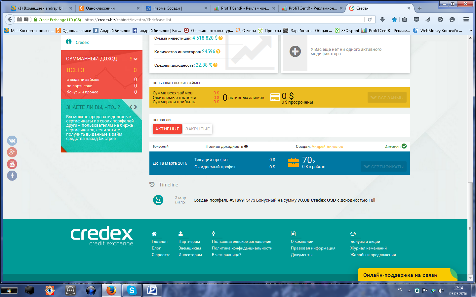Screen dimensions: 476x297
Task: Open the Firefox hamburger menu
Action: (x=466, y=19)
